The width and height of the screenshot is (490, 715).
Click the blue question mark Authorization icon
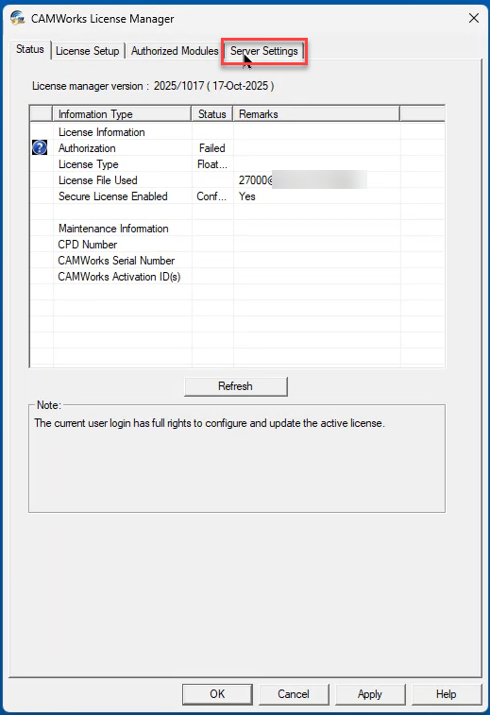(x=40, y=147)
